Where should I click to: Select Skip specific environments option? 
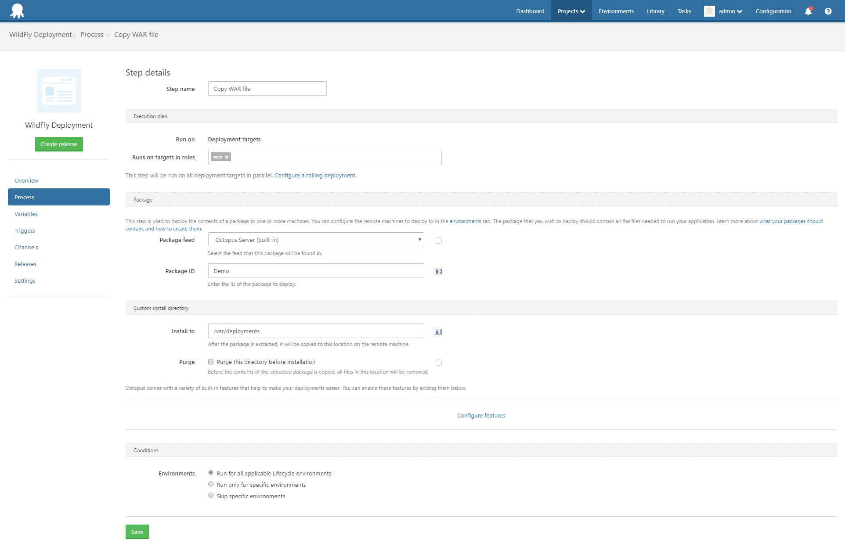click(211, 496)
